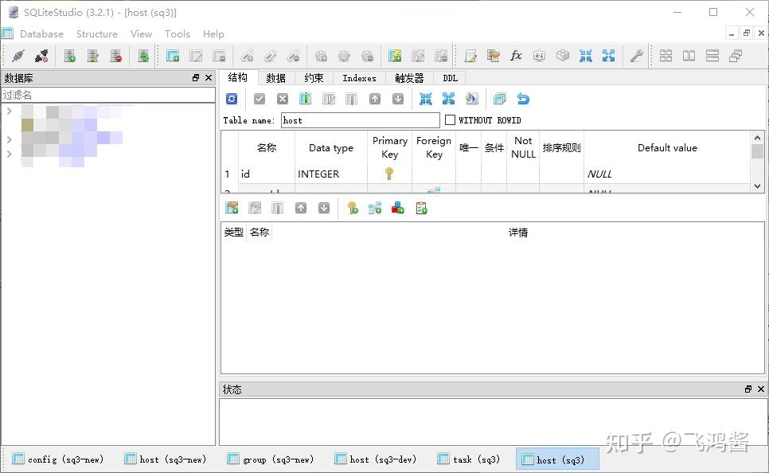The image size is (769, 473).
Task: Switch to the 数据 tab
Action: click(x=275, y=78)
